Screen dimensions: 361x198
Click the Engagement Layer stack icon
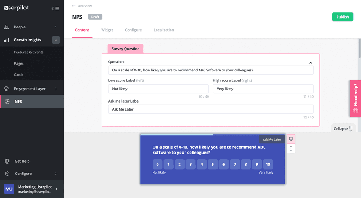[6, 89]
